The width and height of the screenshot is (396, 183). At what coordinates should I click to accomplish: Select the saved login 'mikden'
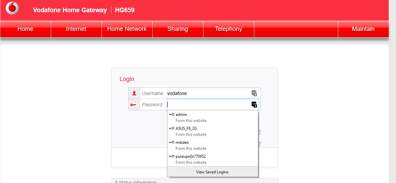tap(213, 145)
